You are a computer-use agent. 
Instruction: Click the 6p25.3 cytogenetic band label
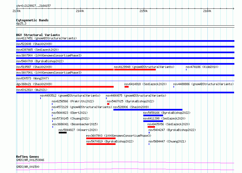21,23
